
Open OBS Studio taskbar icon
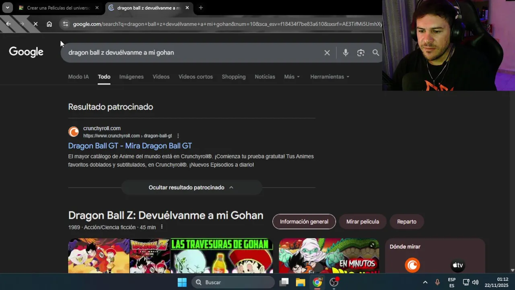pos(334,282)
